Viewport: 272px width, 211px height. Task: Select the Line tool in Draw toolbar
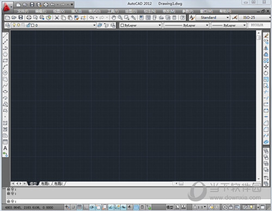5,36
